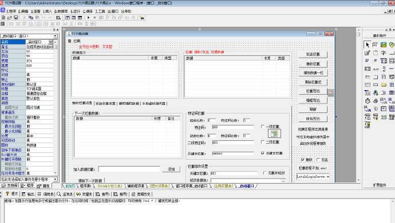Select the printer component icon in toolbox
Viewport: 395px width, 223px height.
click(x=376, y=101)
